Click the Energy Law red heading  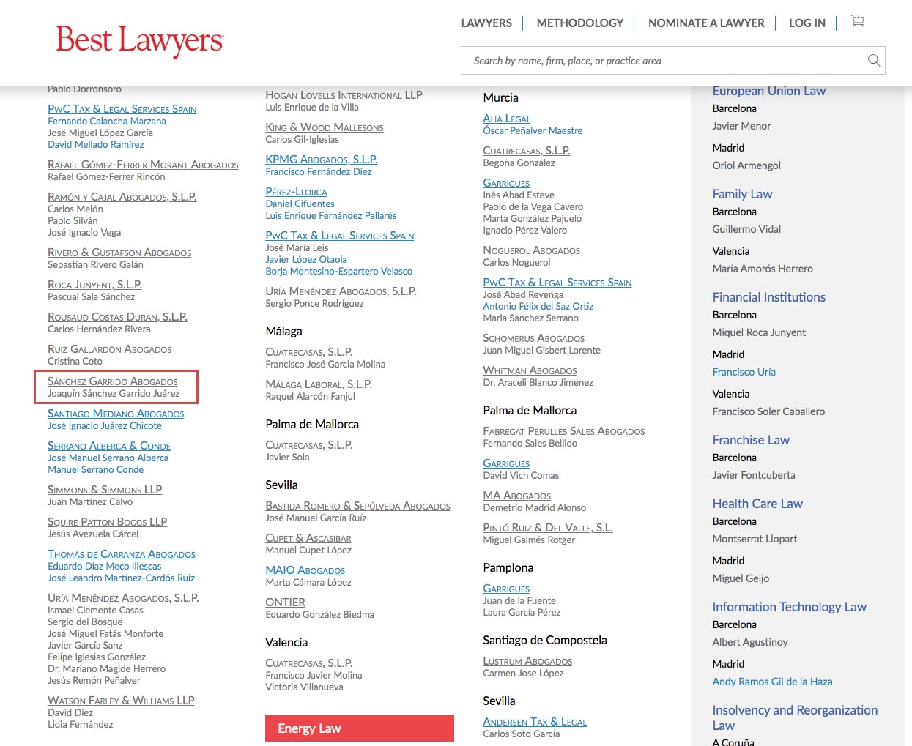360,728
